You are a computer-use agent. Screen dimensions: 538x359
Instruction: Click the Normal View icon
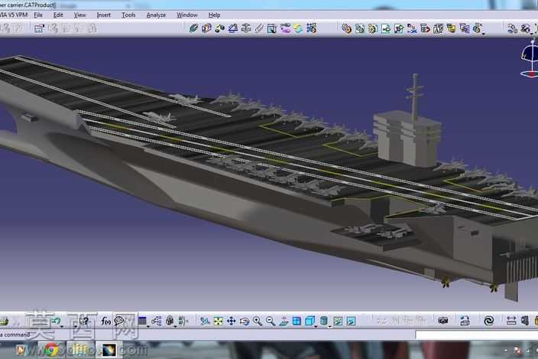point(284,321)
